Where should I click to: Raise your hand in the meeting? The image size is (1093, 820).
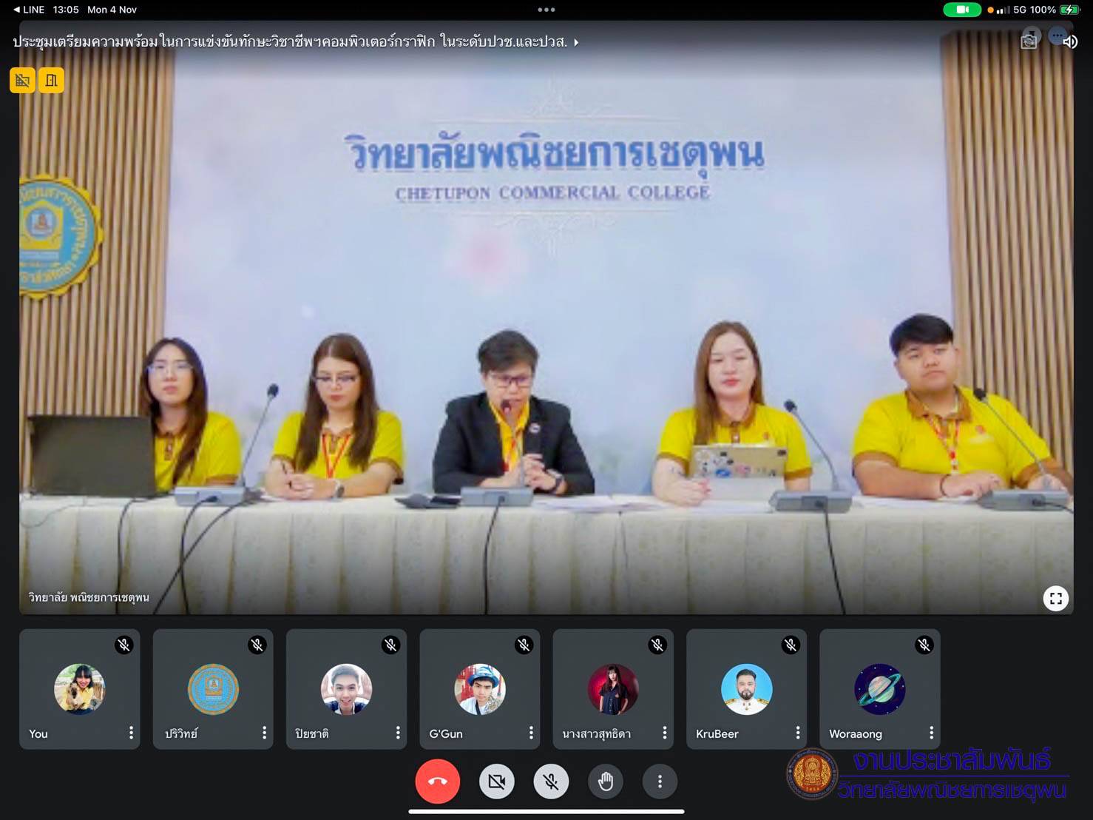coord(606,782)
